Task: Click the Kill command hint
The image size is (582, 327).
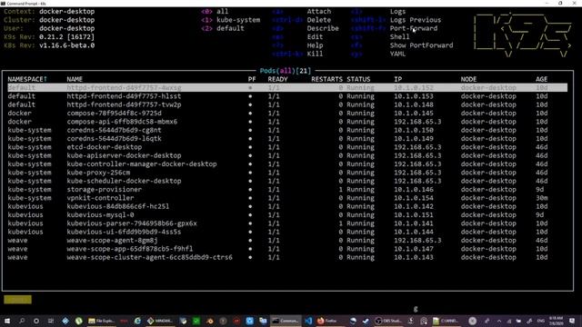Action: tap(315, 54)
